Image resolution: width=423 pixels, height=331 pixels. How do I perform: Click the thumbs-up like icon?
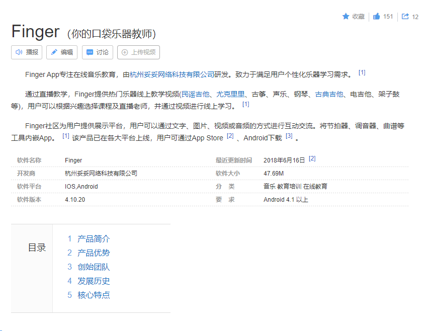pyautogui.click(x=376, y=17)
